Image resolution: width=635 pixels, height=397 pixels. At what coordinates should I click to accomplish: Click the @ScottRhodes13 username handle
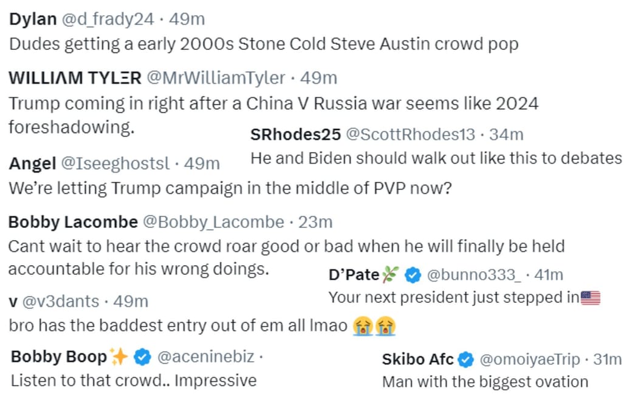411,134
